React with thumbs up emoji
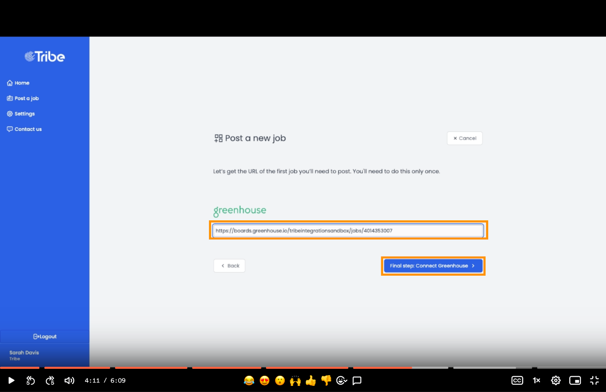The width and height of the screenshot is (606, 392). click(x=311, y=380)
